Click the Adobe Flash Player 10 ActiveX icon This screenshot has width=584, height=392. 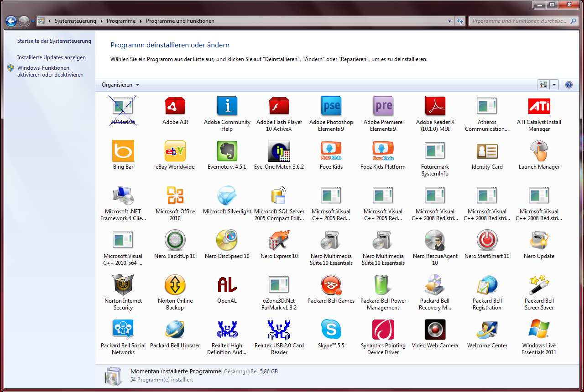[279, 106]
